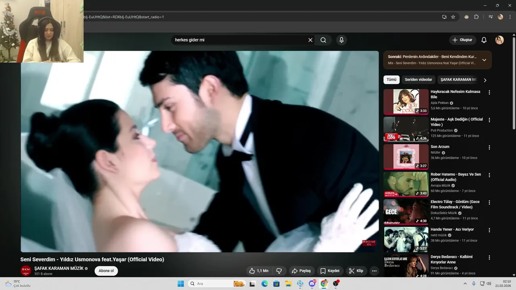Open Task View taskbar icon

(x=252, y=284)
